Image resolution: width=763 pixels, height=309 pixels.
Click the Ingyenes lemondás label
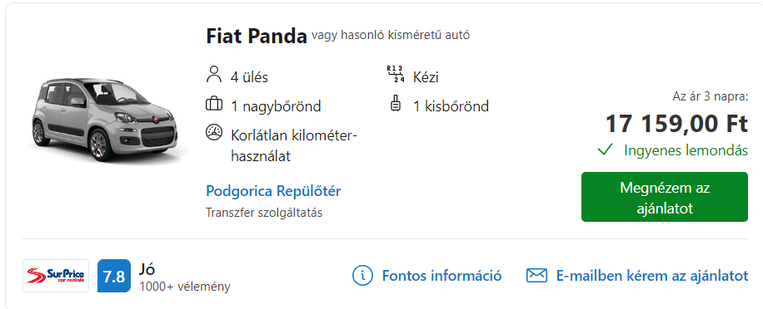pos(686,150)
